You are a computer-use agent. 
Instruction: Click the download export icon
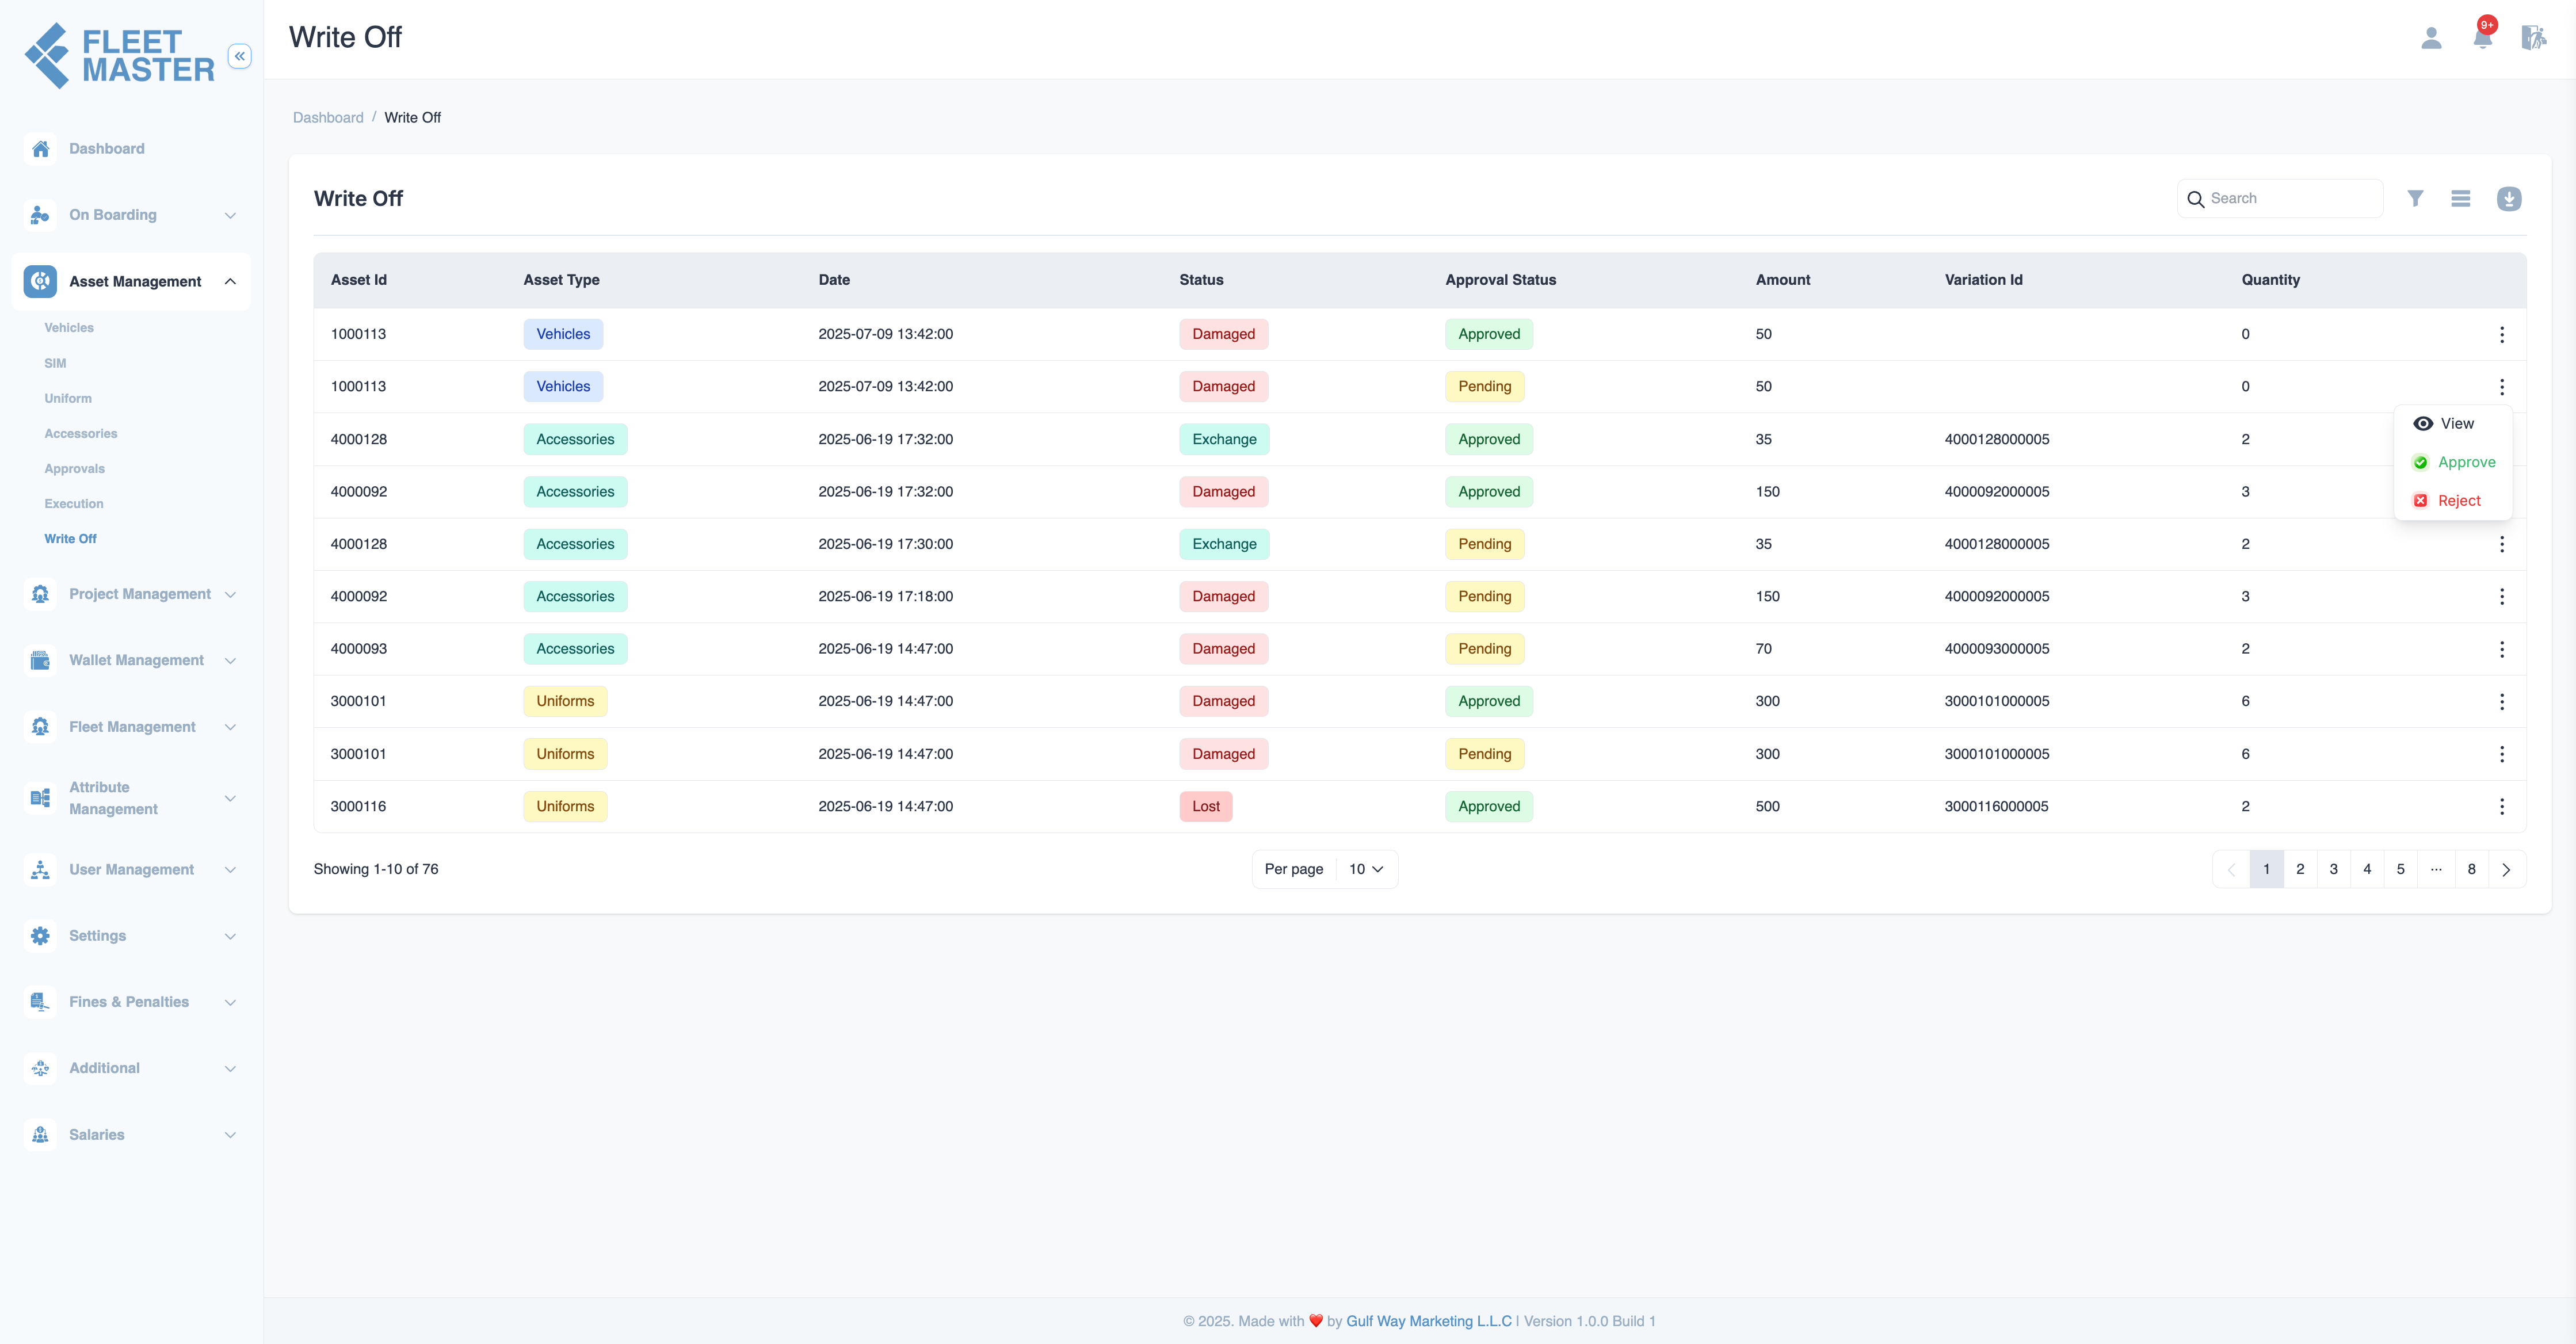coord(2509,198)
